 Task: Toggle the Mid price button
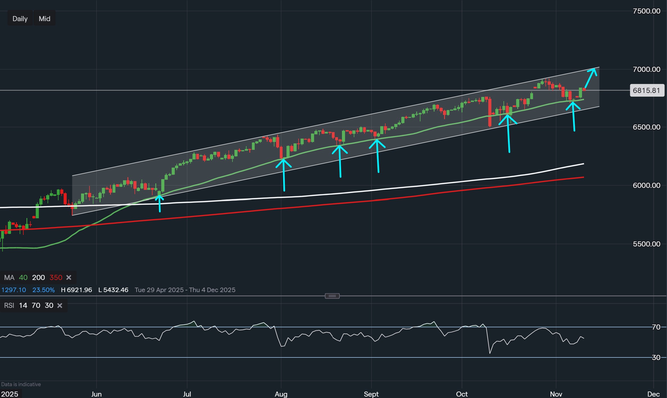pos(44,18)
